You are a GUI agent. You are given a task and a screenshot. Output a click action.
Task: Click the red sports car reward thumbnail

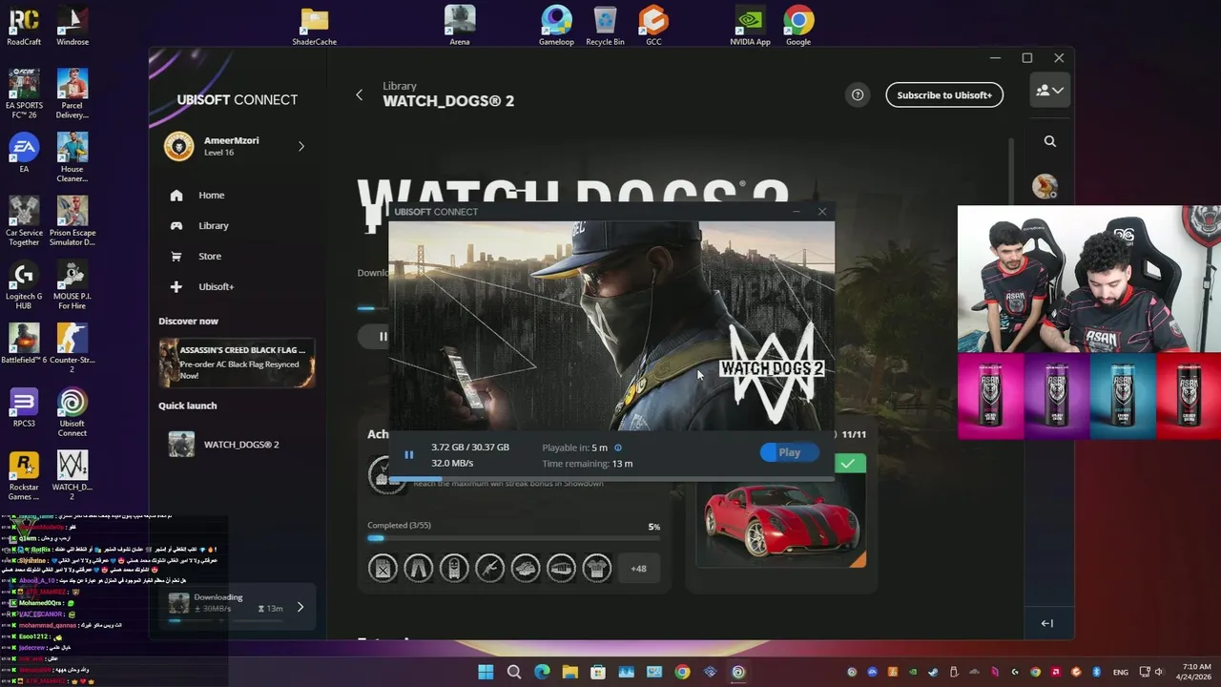click(781, 524)
